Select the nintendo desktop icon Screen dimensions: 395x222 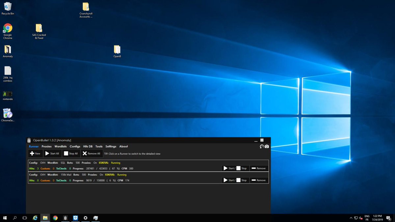pyautogui.click(x=8, y=95)
